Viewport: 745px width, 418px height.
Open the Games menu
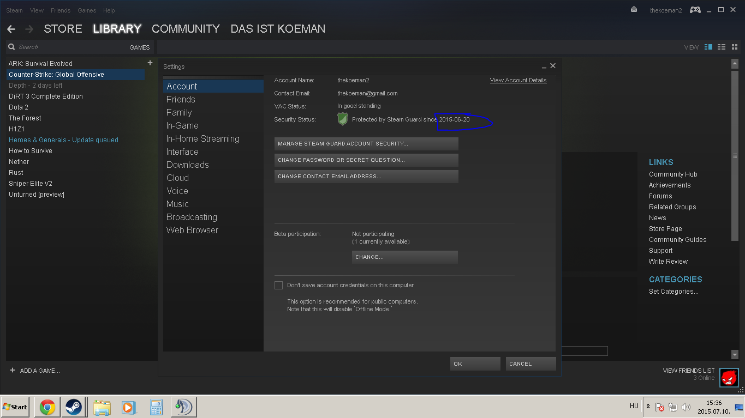point(87,10)
